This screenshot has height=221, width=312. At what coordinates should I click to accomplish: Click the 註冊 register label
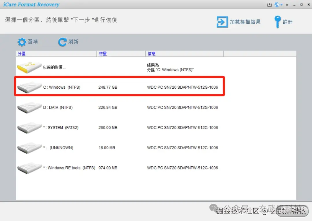click(x=288, y=22)
